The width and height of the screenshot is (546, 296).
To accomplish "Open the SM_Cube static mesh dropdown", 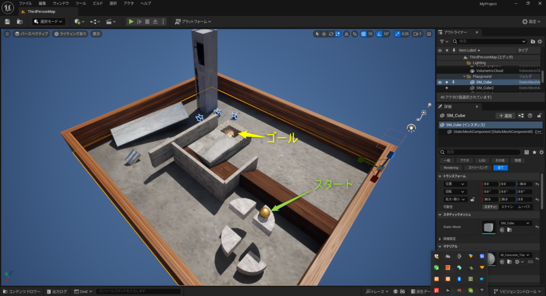I will coord(515,223).
